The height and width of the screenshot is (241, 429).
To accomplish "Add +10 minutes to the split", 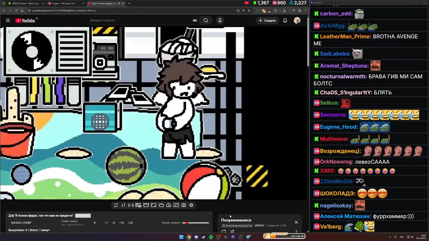I will click(x=121, y=223).
